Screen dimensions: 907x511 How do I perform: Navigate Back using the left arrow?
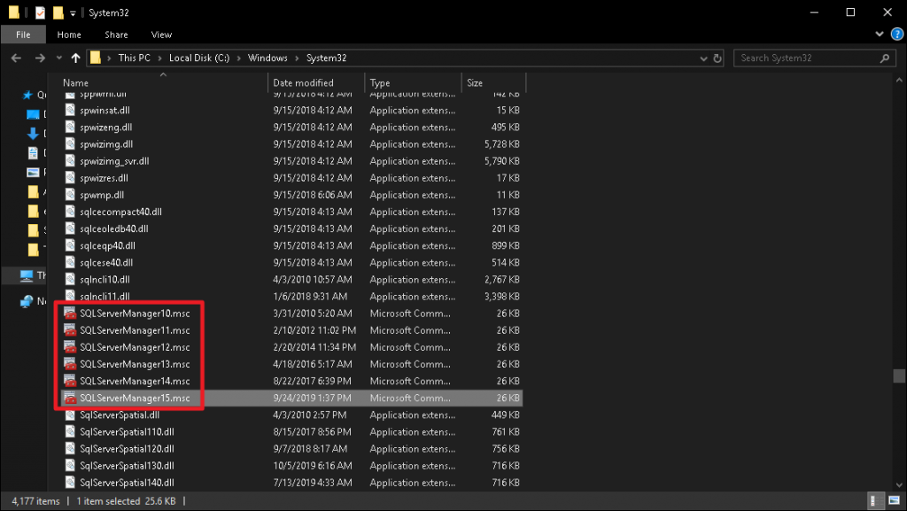[16, 58]
